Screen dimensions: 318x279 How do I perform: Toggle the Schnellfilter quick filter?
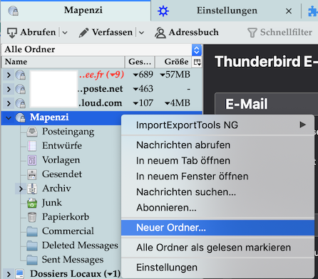pos(279,32)
